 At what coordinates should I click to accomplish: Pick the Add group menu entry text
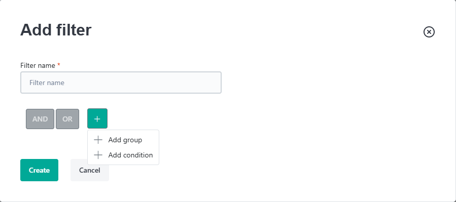tap(125, 140)
